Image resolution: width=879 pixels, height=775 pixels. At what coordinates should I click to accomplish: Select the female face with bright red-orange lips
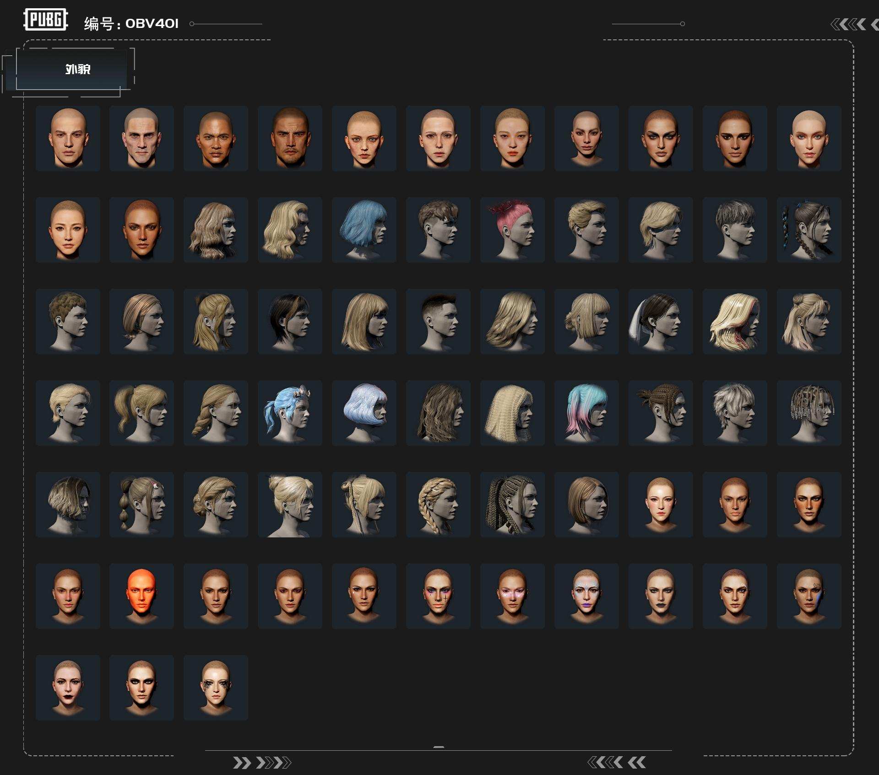(x=512, y=138)
